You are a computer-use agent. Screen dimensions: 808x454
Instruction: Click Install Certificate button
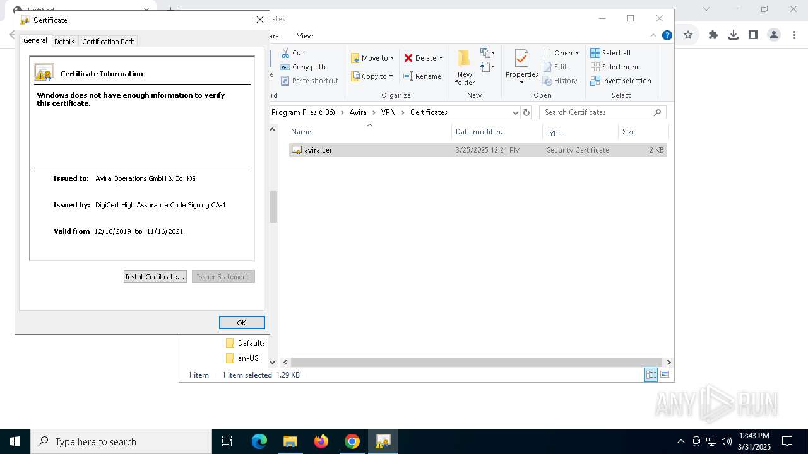(x=155, y=277)
